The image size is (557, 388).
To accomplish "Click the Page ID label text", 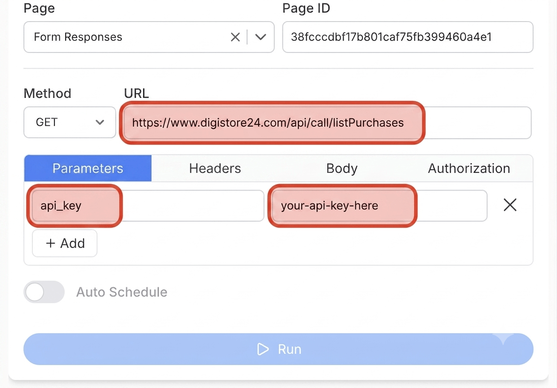I will (306, 8).
